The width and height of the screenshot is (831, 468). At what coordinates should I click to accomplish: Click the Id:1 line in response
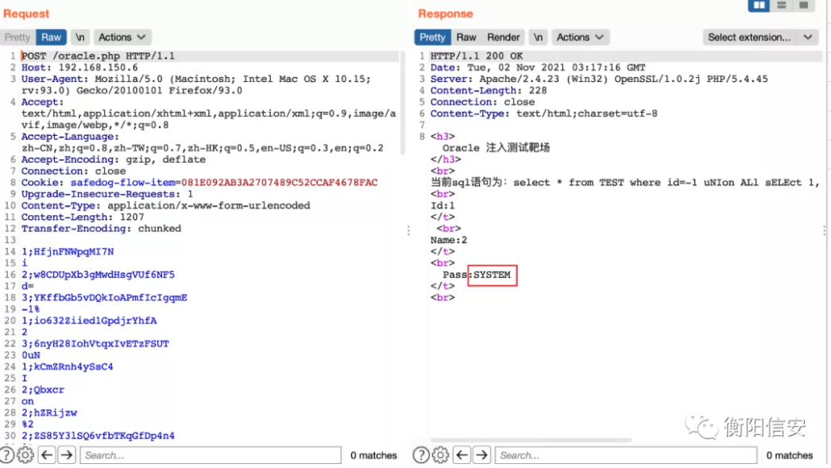click(x=443, y=206)
